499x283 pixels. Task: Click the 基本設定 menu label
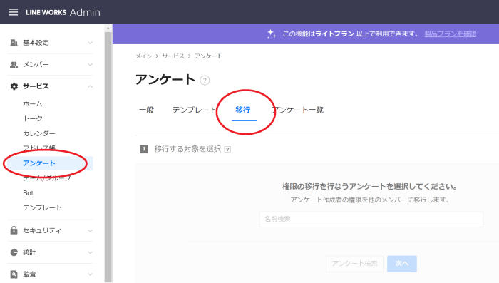coord(36,43)
